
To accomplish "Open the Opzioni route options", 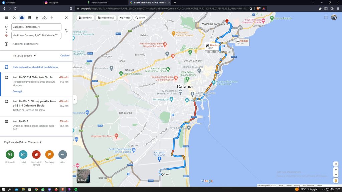I will [x=65, y=56].
